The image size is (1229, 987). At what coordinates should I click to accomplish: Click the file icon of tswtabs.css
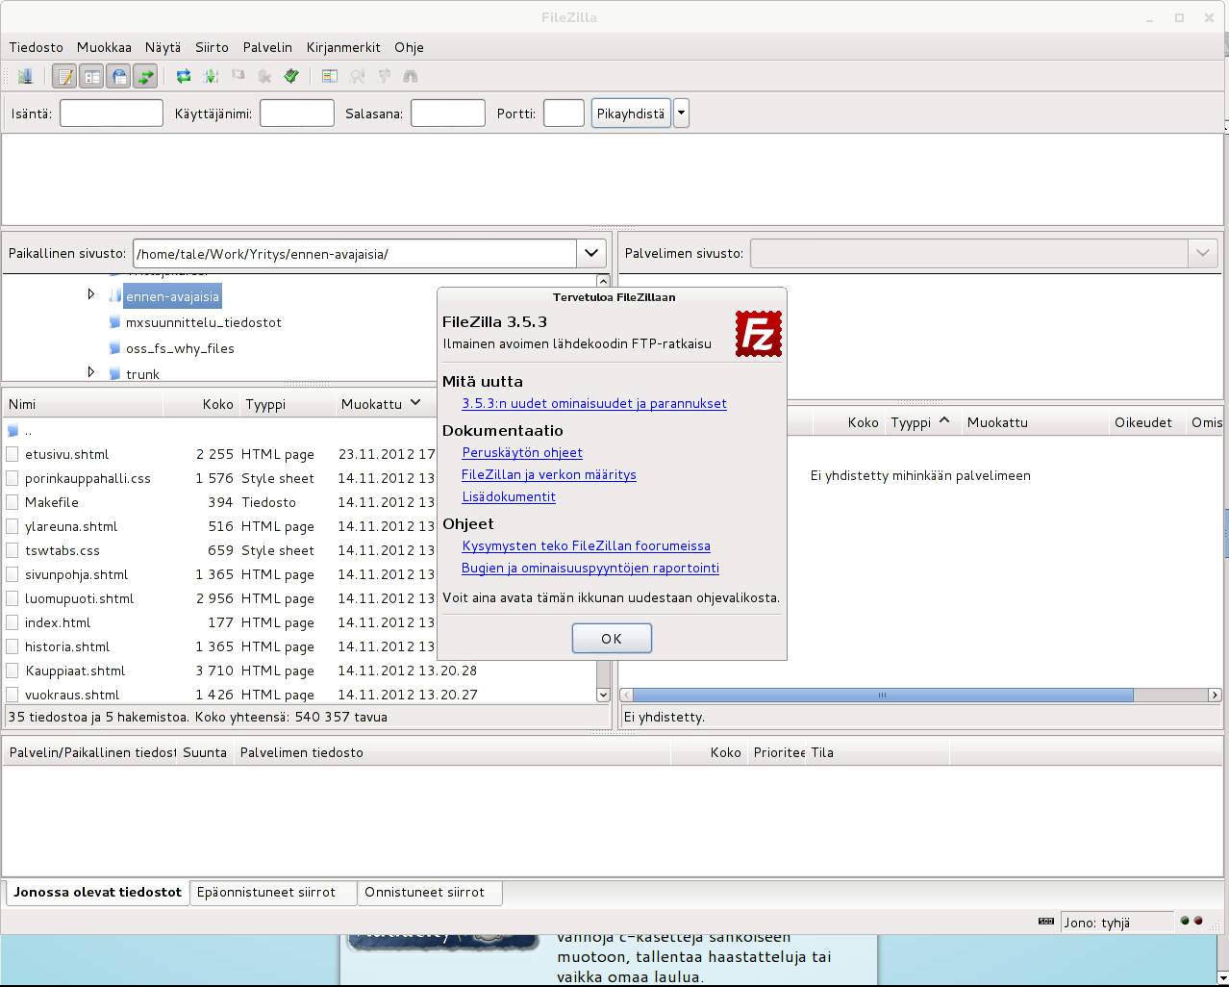point(13,550)
